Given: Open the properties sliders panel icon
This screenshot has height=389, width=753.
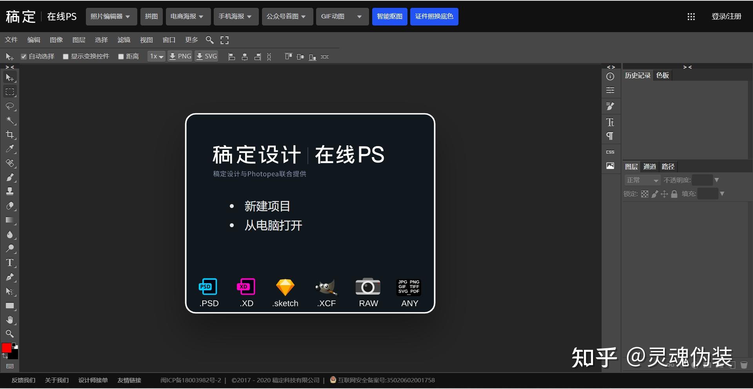Looking at the screenshot, I should point(610,90).
